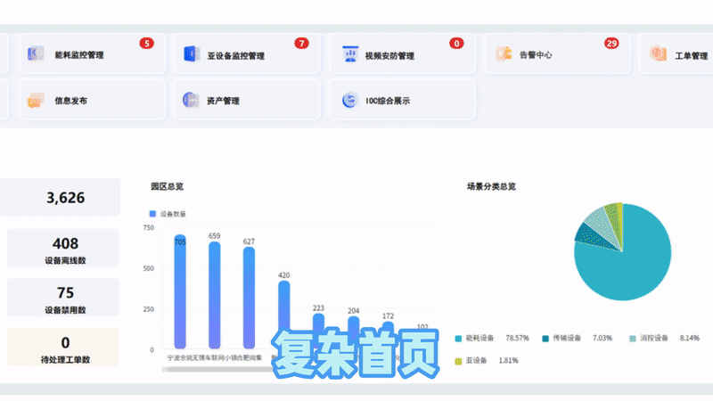The height and width of the screenshot is (401, 713).
Task: Open the 亚设备监控管理 module icon
Action: pos(192,53)
